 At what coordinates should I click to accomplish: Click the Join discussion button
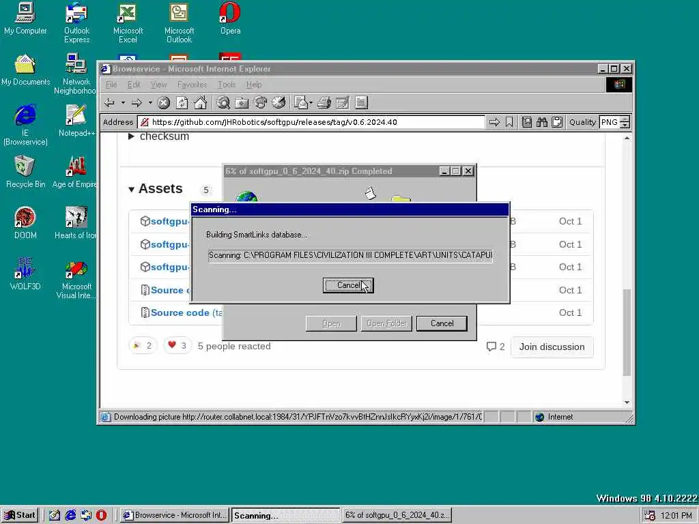[552, 347]
